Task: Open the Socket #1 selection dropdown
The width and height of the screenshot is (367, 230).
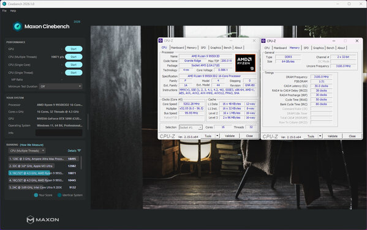Action: click(x=191, y=127)
